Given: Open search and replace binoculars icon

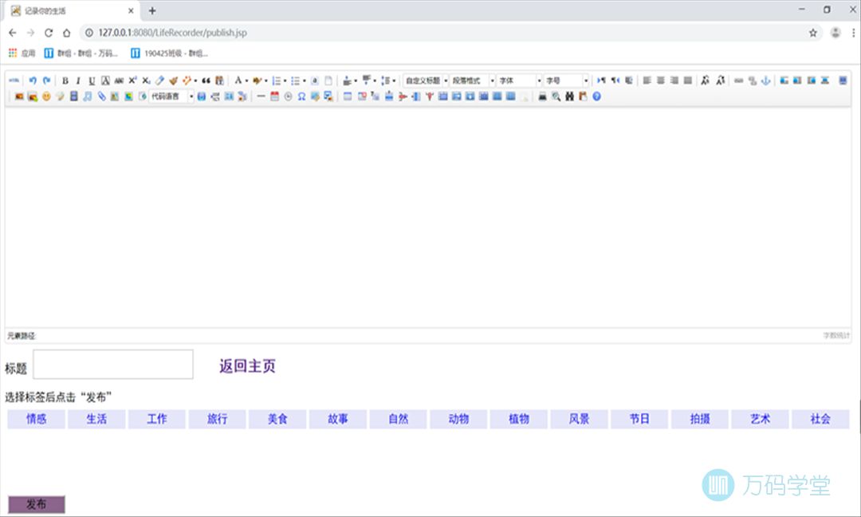Looking at the screenshot, I should (x=569, y=97).
